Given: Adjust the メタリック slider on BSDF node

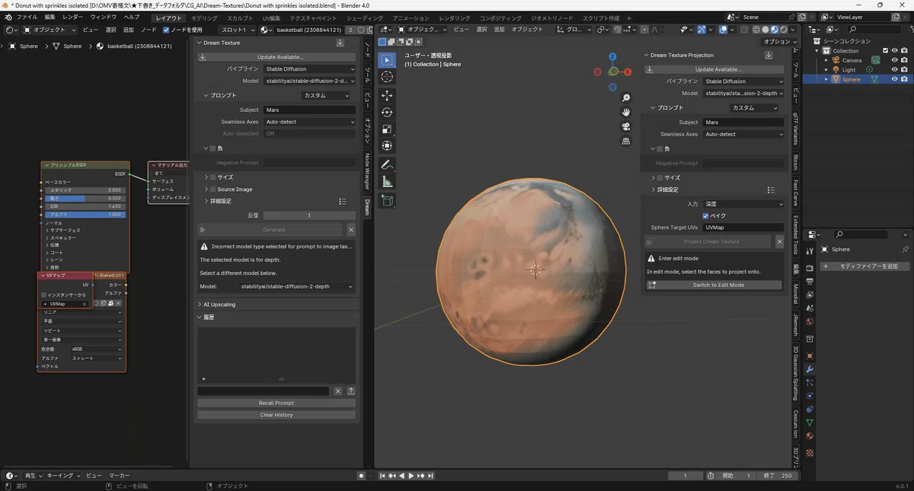Looking at the screenshot, I should point(85,190).
